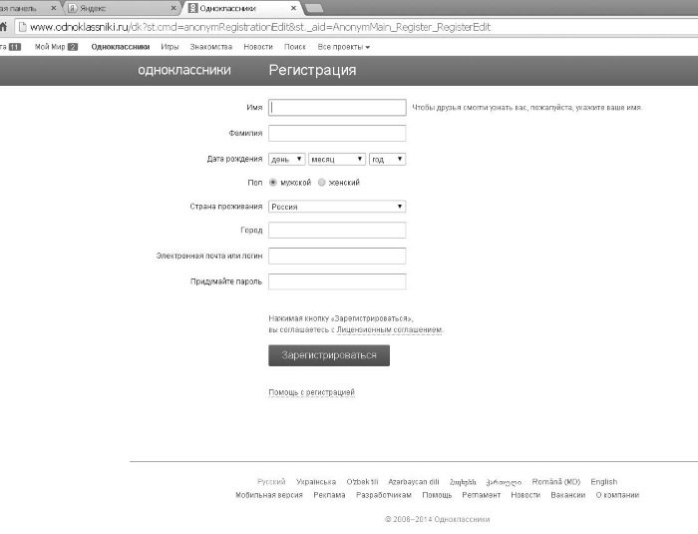Open a new tab button
698x534 pixels.
coord(314,8)
